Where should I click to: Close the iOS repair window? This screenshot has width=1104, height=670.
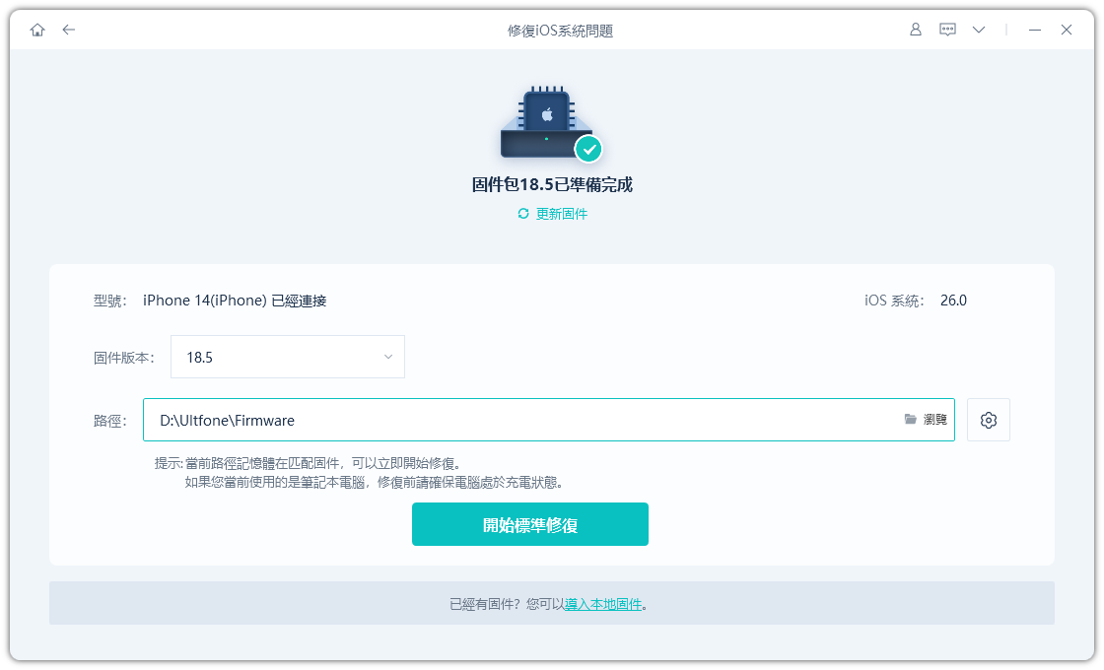1067,30
